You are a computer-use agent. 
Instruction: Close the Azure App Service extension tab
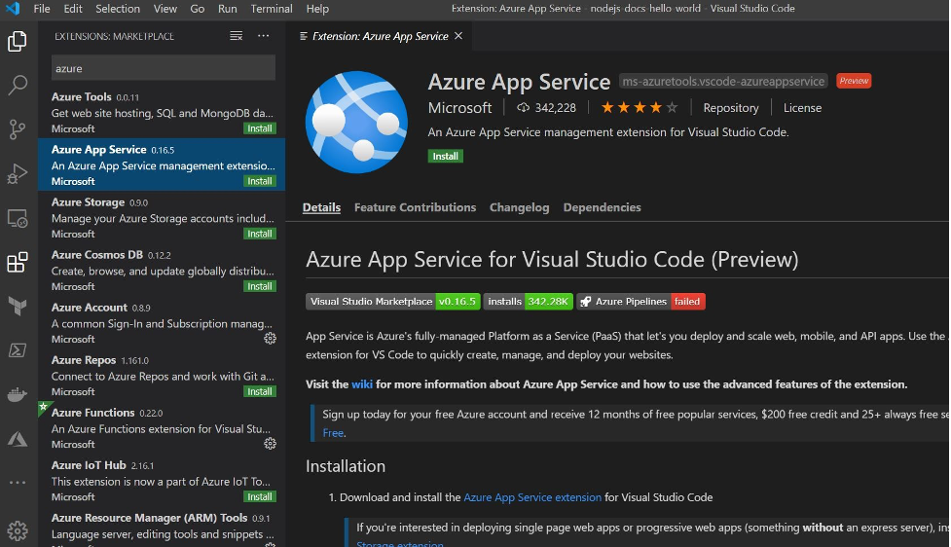(x=458, y=36)
